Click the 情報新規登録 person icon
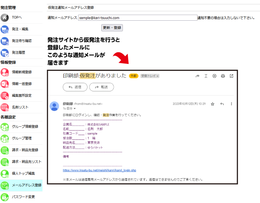This screenshot has height=203, width=260. tap(5, 72)
